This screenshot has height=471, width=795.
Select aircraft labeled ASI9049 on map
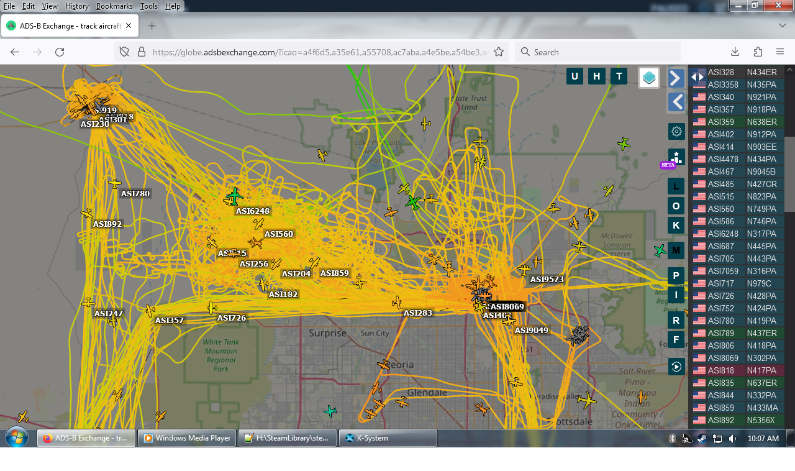[509, 321]
